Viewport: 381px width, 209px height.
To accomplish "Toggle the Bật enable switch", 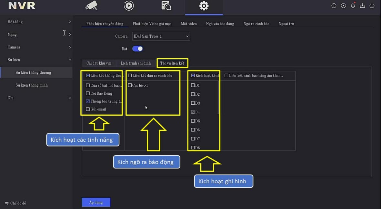I will click(x=137, y=49).
